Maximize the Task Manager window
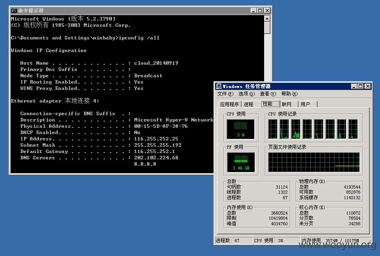Image resolution: width=380 pixels, height=256 pixels. click(361, 86)
